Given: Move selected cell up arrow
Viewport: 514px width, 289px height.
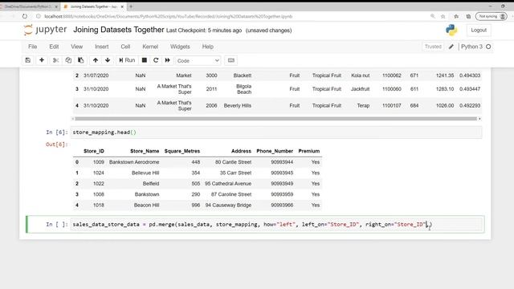Looking at the screenshot, I should [96, 60].
